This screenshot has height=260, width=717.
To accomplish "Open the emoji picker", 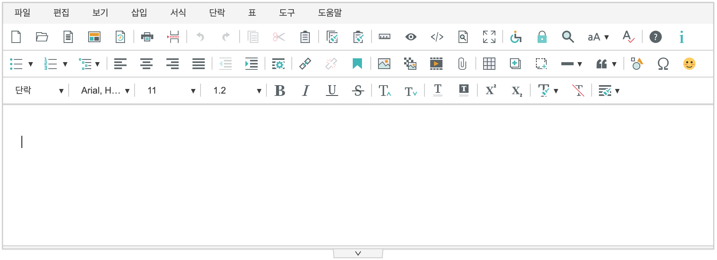I will [x=689, y=64].
